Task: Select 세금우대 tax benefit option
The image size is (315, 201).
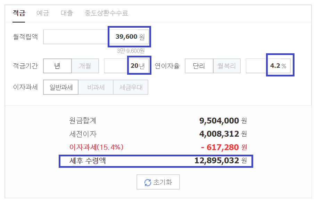Action: coord(131,87)
